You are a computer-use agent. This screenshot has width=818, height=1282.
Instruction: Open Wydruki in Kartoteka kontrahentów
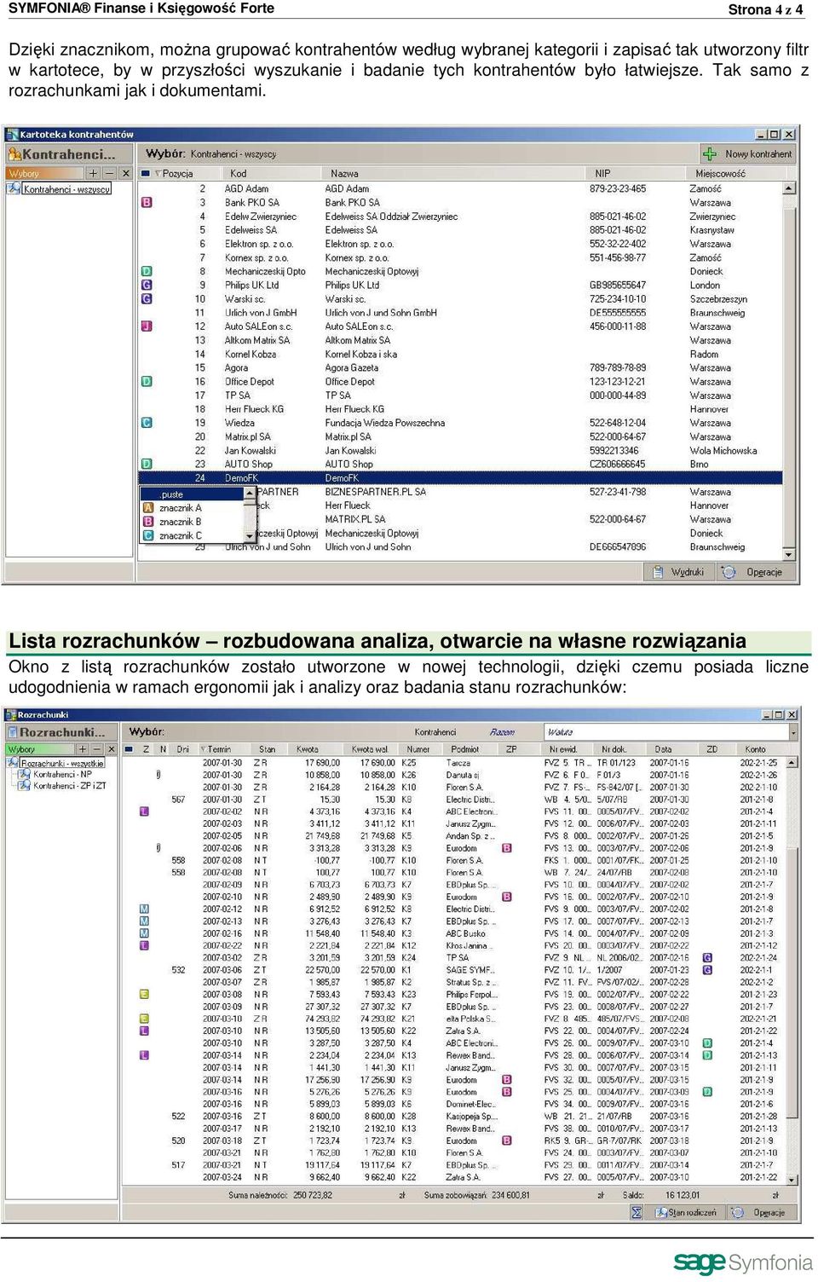(678, 572)
